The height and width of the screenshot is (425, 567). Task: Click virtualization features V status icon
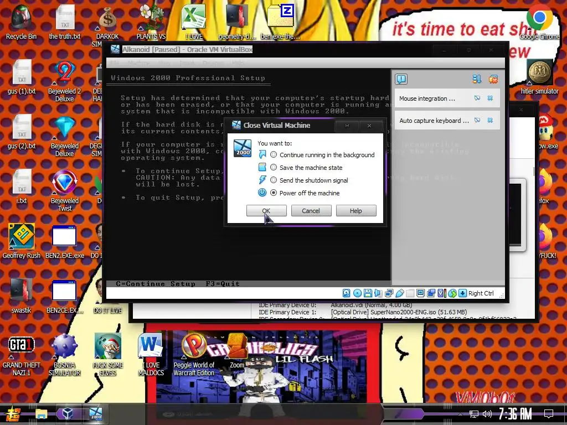[x=441, y=293]
